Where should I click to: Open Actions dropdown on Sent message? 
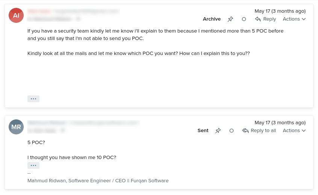coord(294,131)
